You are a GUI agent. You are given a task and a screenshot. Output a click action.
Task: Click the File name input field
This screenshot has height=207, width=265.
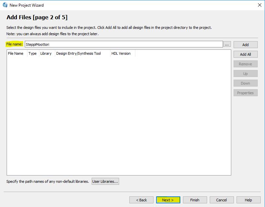coord(124,44)
